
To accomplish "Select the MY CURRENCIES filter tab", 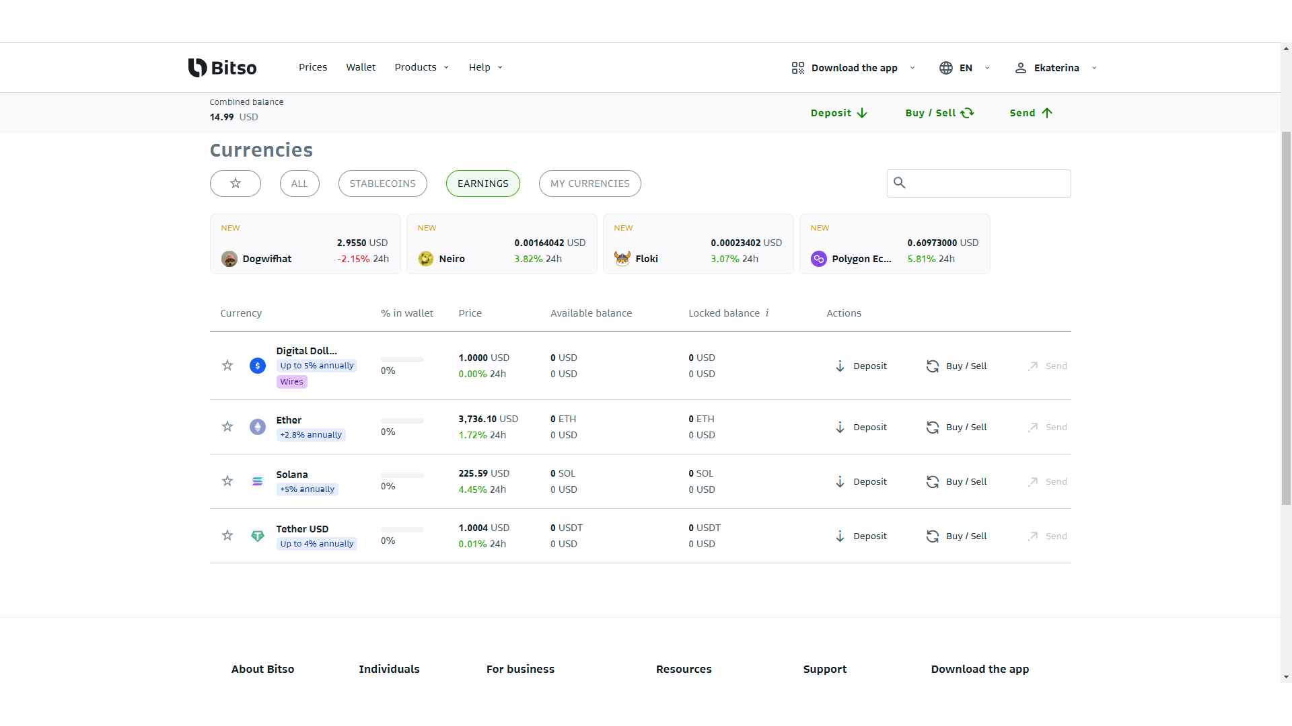I will tap(590, 184).
